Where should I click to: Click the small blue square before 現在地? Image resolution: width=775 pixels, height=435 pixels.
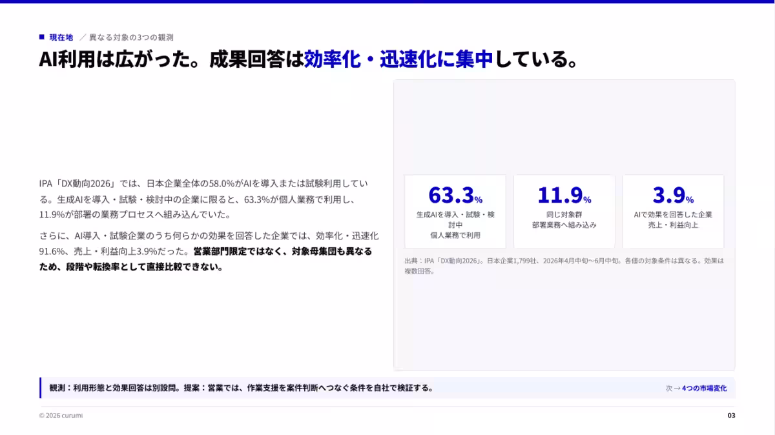tap(41, 37)
